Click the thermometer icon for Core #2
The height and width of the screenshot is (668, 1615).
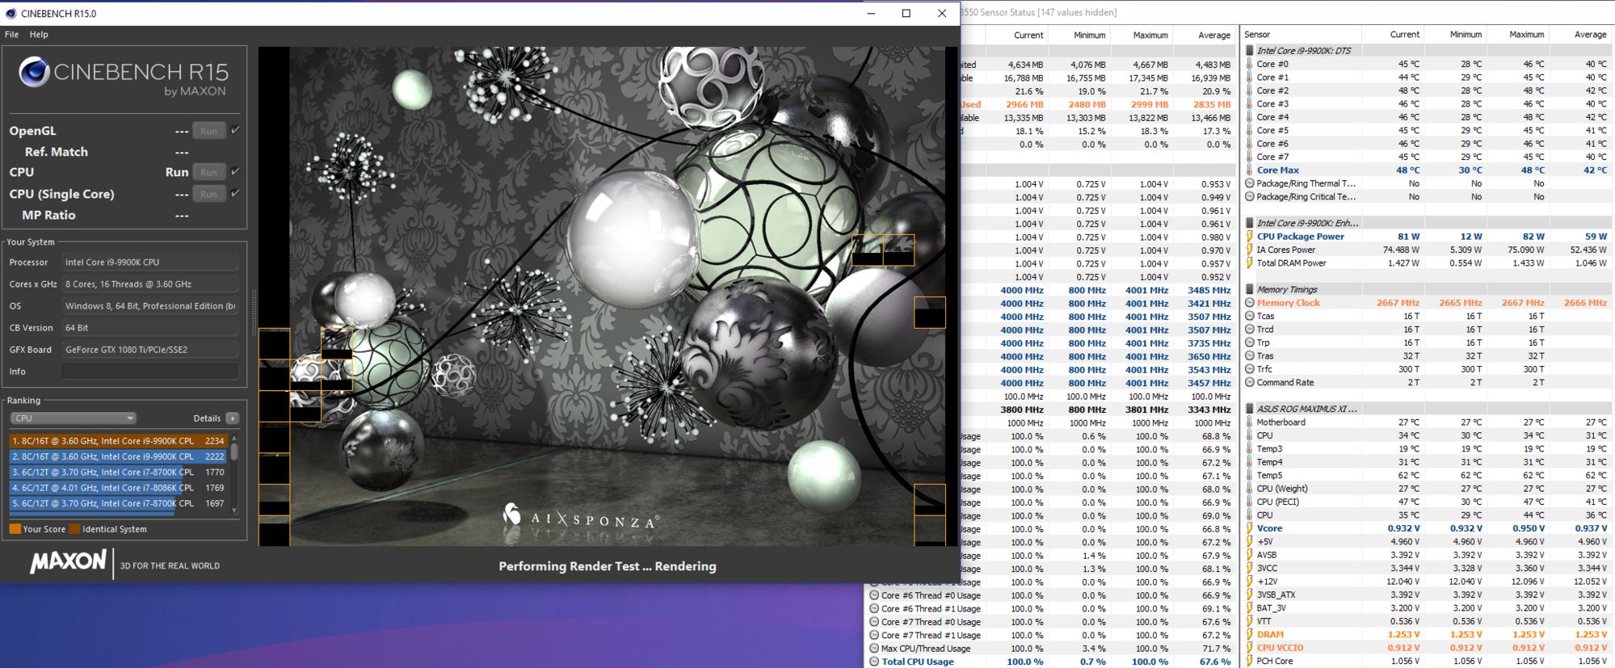pos(1250,90)
